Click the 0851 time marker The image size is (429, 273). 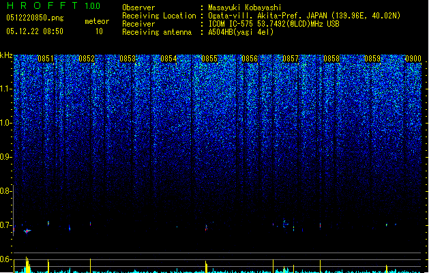pos(46,59)
